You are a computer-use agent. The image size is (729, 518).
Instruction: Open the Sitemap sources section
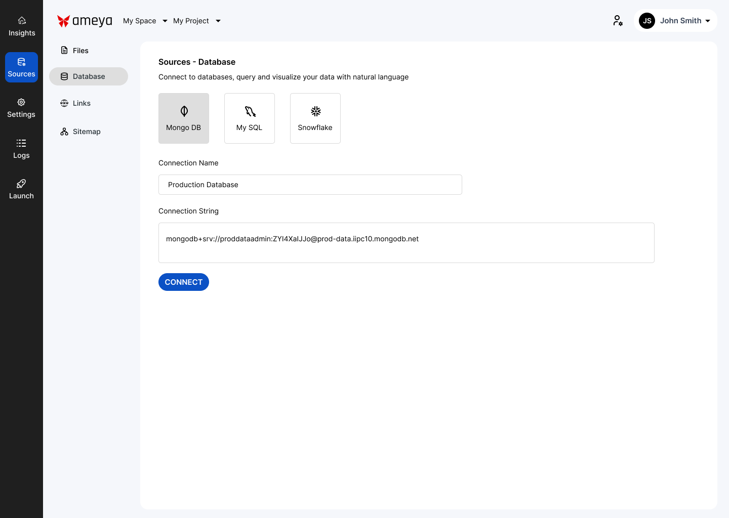(x=86, y=132)
